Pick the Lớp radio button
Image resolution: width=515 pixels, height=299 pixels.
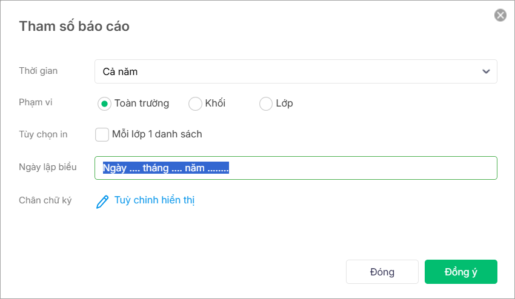(266, 104)
